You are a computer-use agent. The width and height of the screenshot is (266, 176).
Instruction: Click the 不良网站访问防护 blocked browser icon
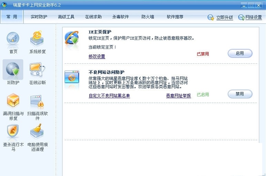tap(72, 77)
